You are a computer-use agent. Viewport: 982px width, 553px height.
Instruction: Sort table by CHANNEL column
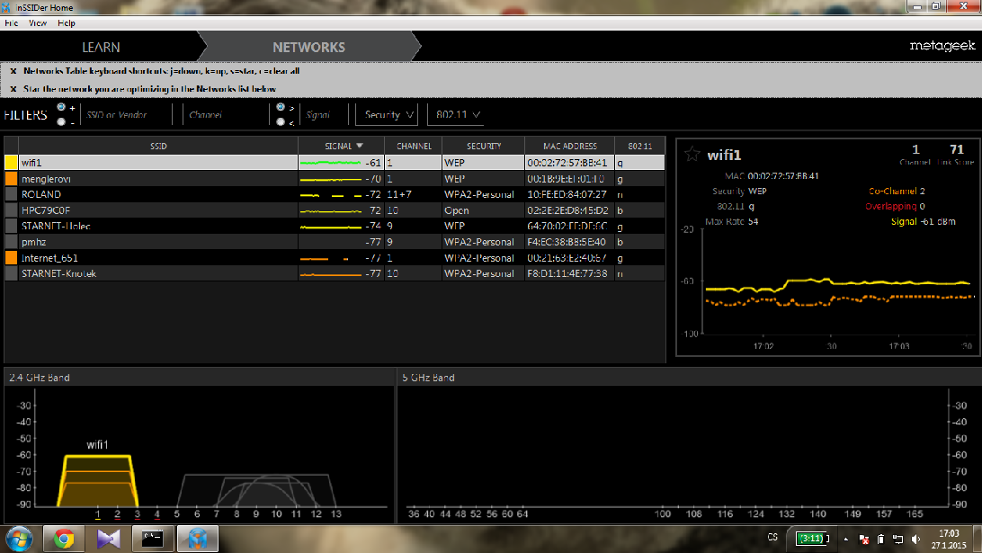(414, 146)
